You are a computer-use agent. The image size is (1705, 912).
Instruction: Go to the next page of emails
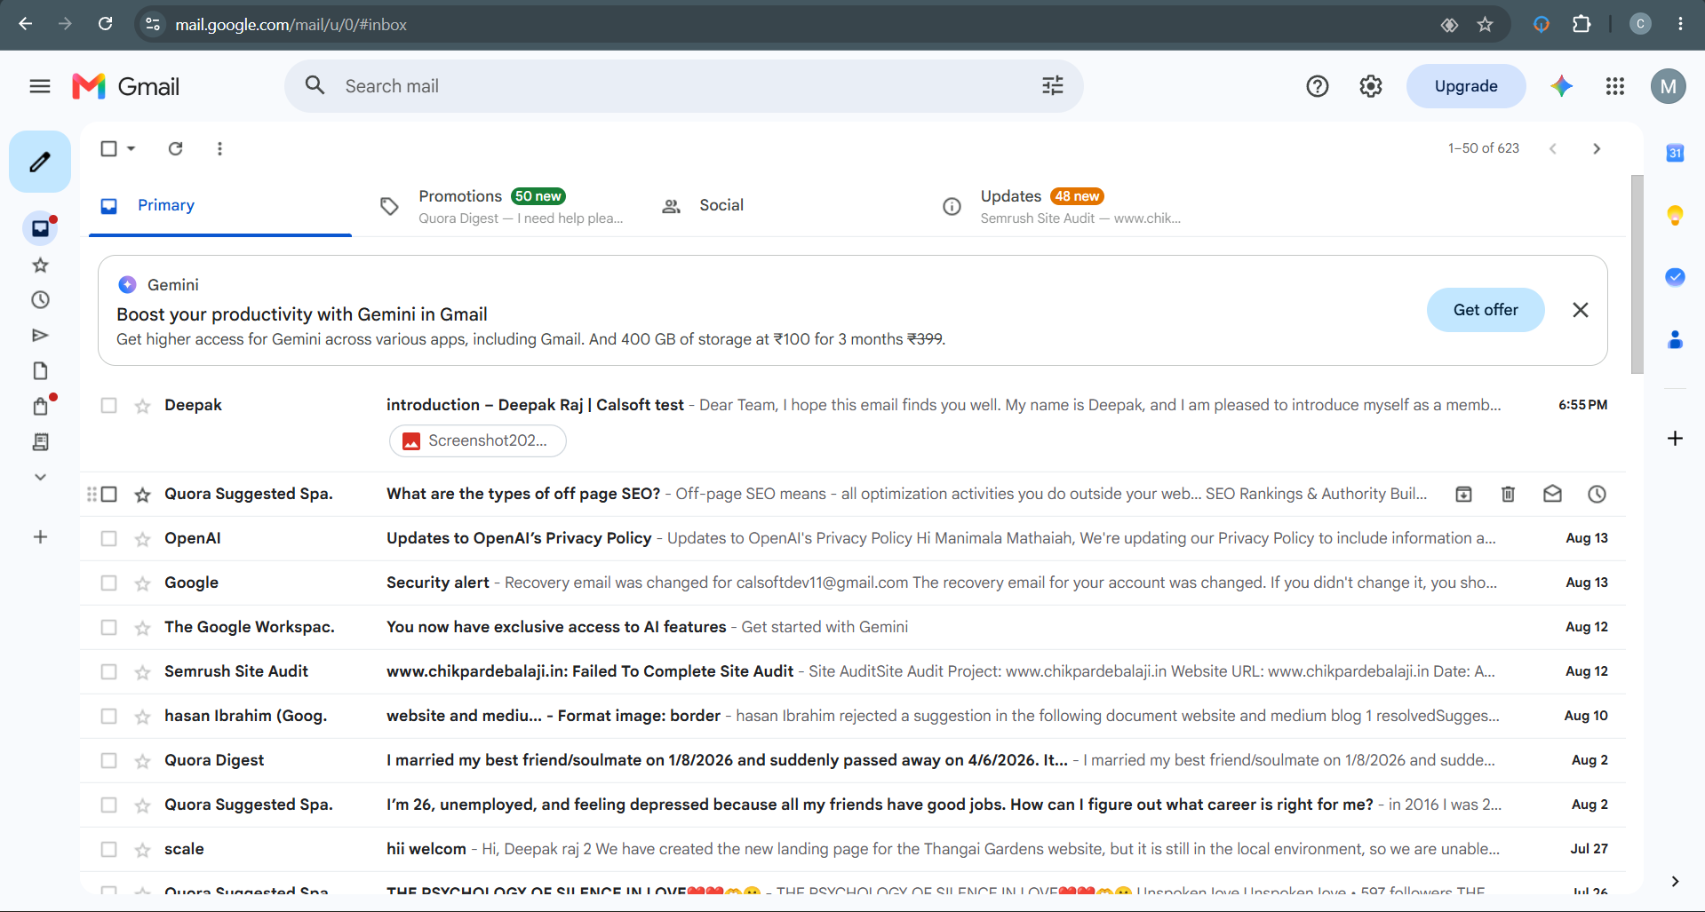(x=1597, y=148)
